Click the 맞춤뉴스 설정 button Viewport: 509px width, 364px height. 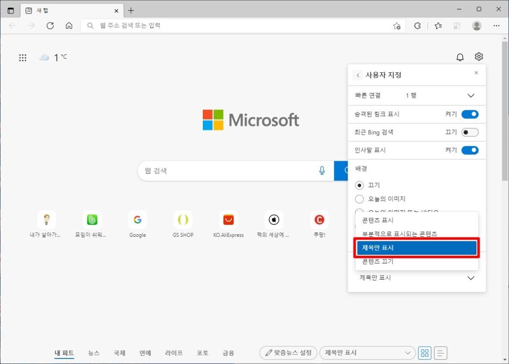[x=288, y=353]
